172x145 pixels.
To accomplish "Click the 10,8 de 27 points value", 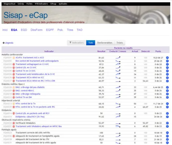I will 158,58.
